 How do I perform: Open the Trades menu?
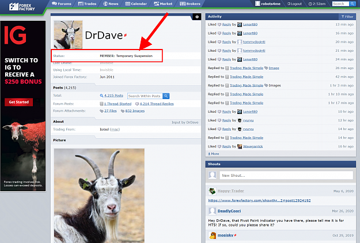tap(87, 3)
